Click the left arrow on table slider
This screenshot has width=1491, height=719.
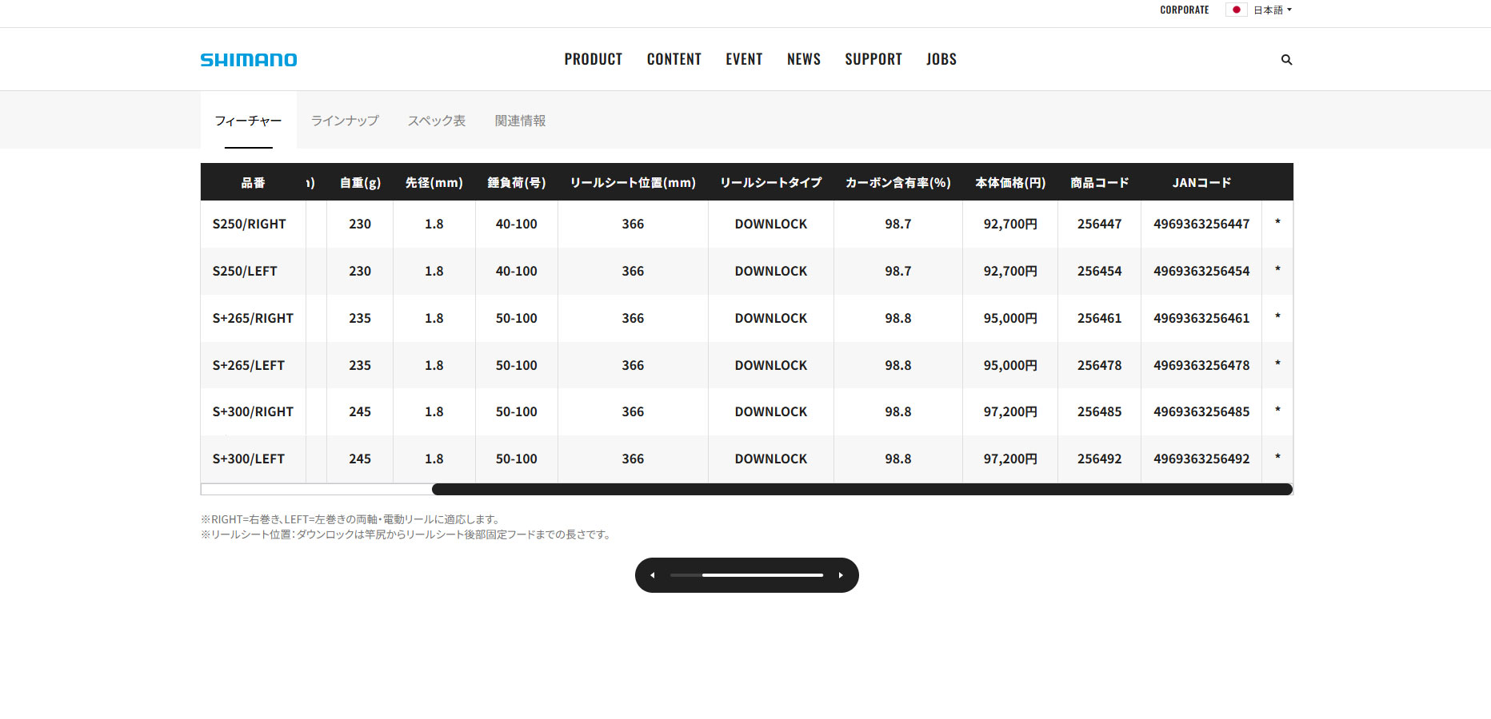653,575
